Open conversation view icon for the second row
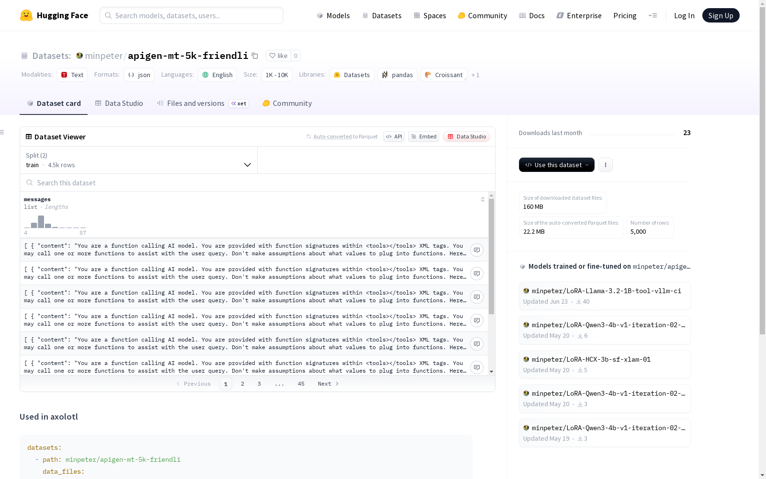 pyautogui.click(x=477, y=274)
